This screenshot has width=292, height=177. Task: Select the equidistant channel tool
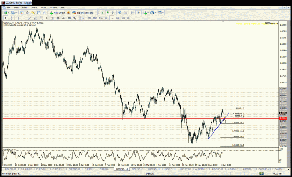coord(36,18)
